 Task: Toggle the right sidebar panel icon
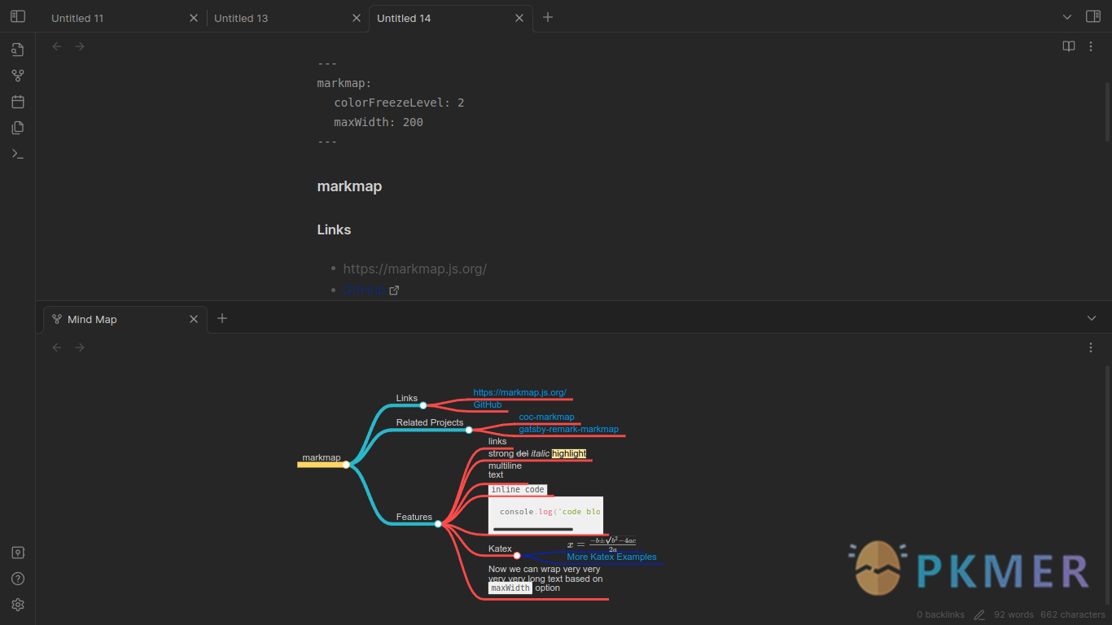coord(1093,16)
